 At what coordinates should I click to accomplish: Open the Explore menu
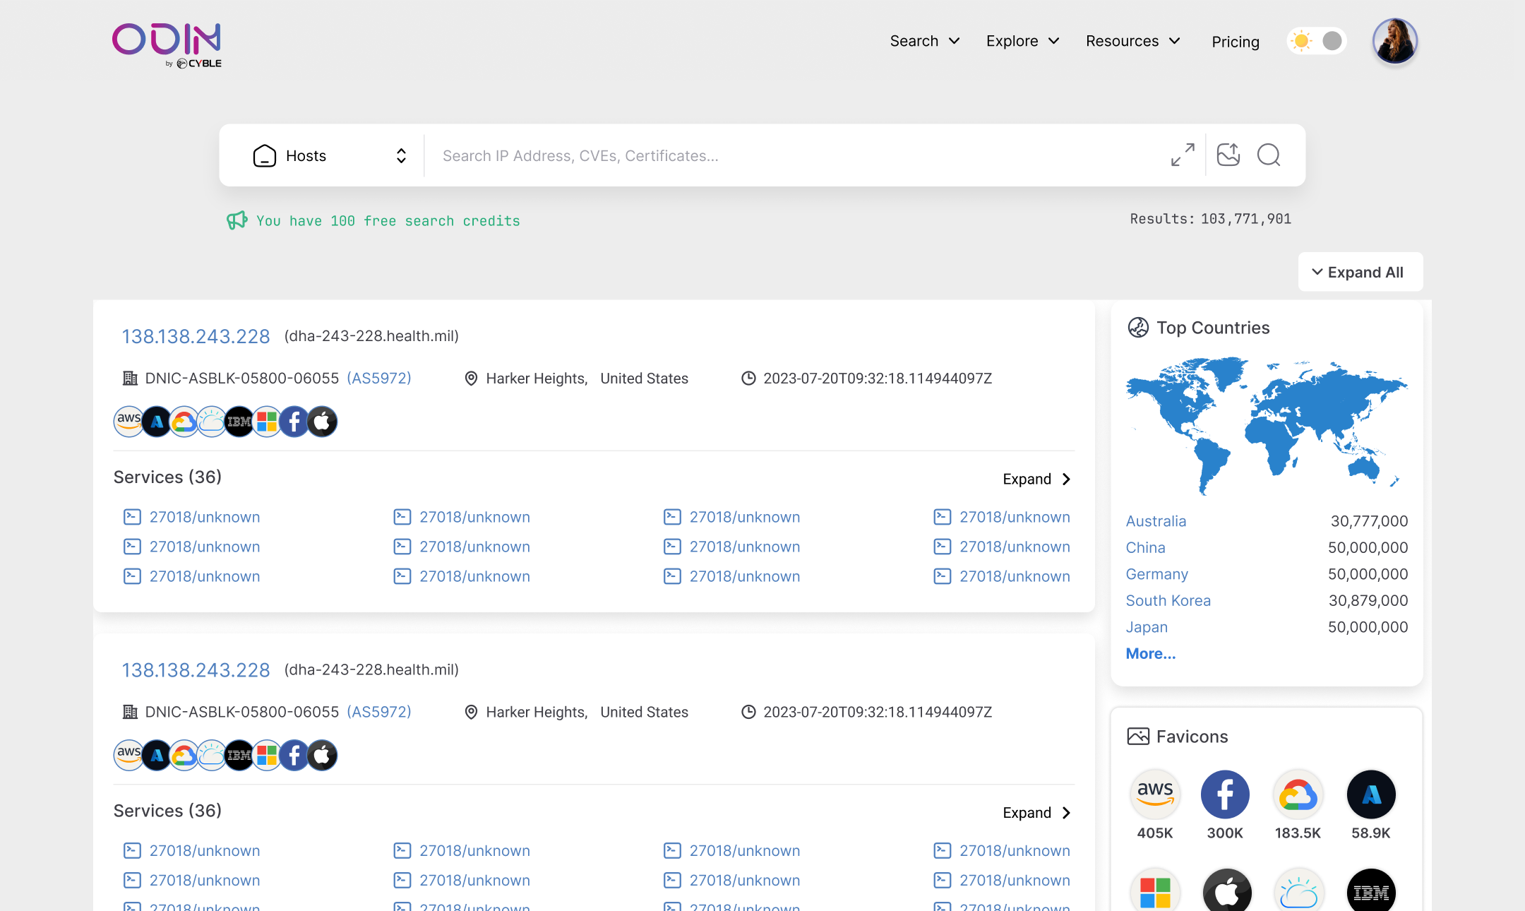point(1023,41)
